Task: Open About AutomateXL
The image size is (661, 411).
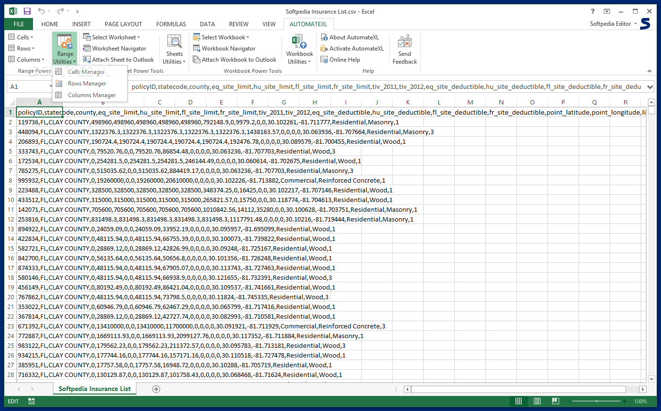Action: click(349, 37)
